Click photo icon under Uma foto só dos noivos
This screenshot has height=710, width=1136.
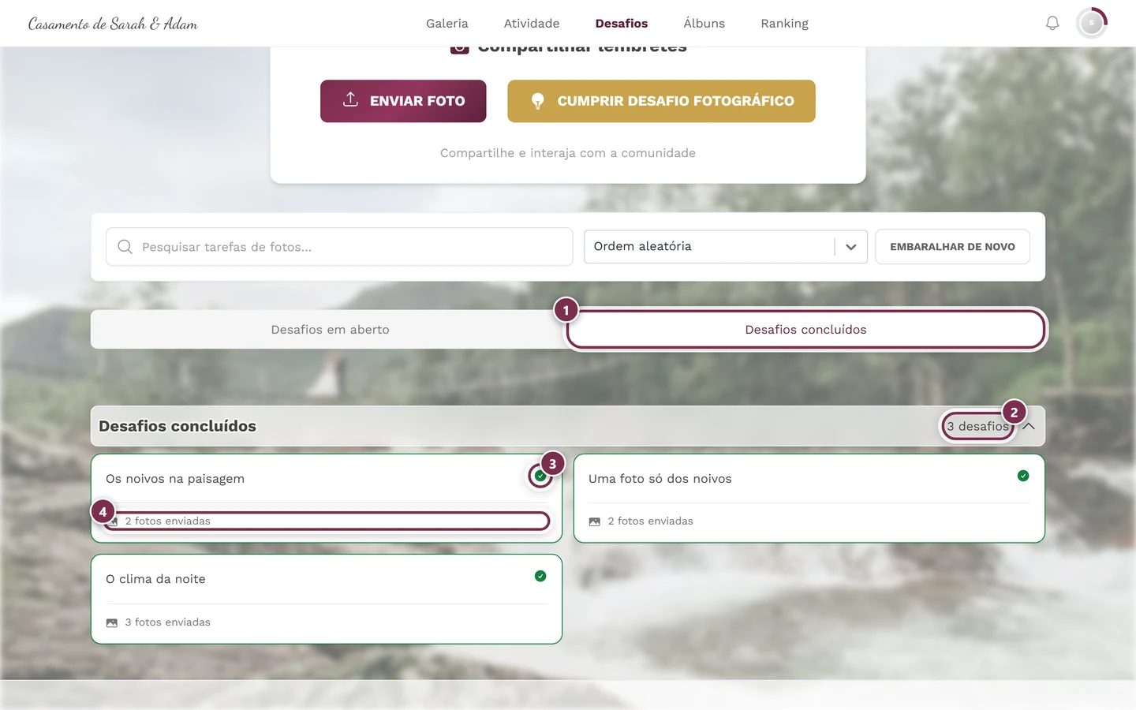click(595, 521)
